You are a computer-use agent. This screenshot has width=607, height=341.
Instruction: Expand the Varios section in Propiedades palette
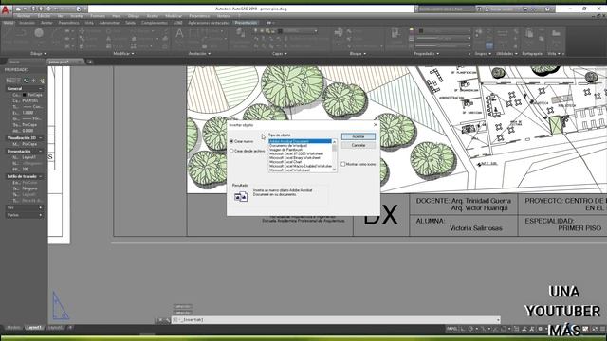click(x=40, y=215)
